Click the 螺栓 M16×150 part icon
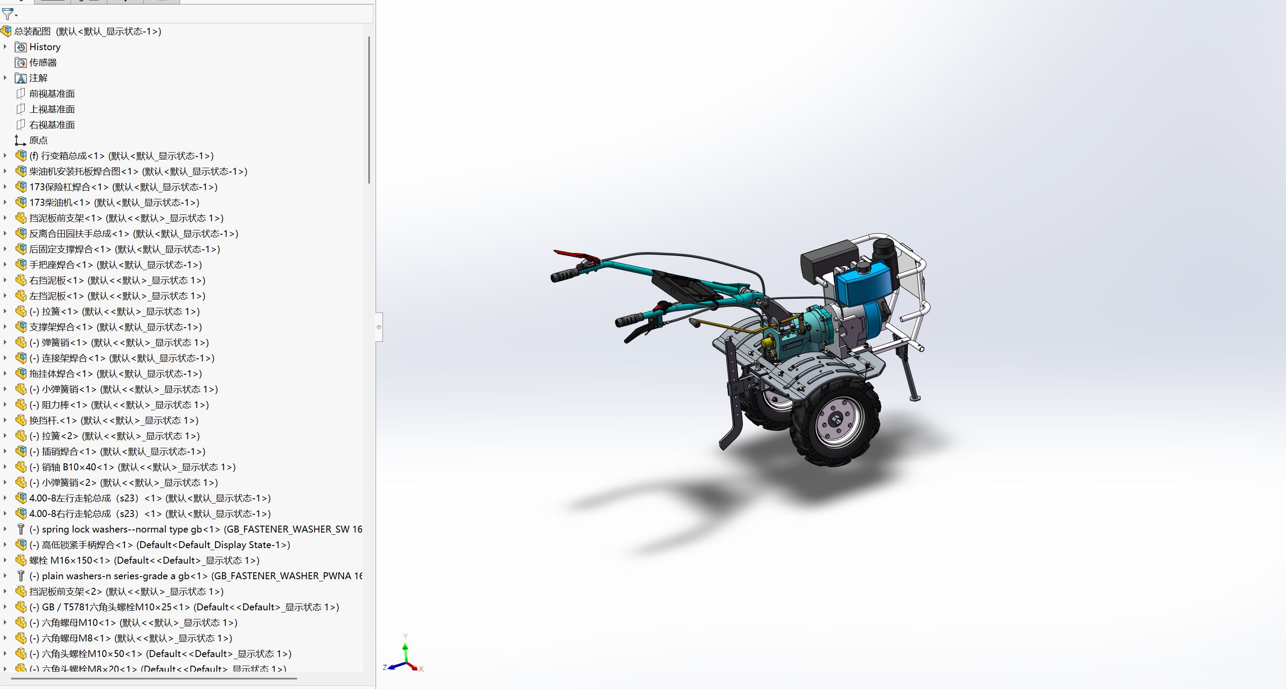Image resolution: width=1286 pixels, height=689 pixels. [x=20, y=560]
